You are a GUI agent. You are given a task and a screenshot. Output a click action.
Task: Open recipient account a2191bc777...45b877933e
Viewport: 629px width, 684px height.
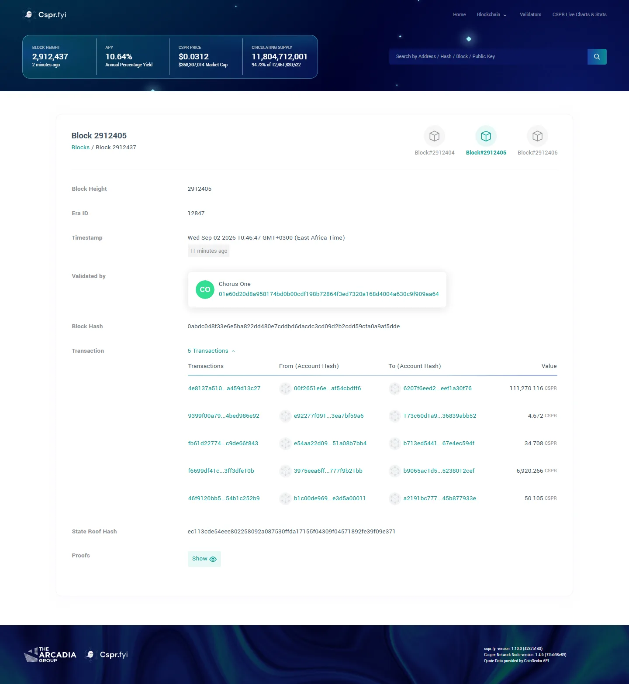tap(439, 498)
